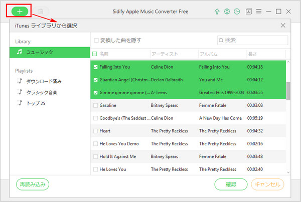
Task: Toggle the select-all checkbox in header
Action: (95, 54)
